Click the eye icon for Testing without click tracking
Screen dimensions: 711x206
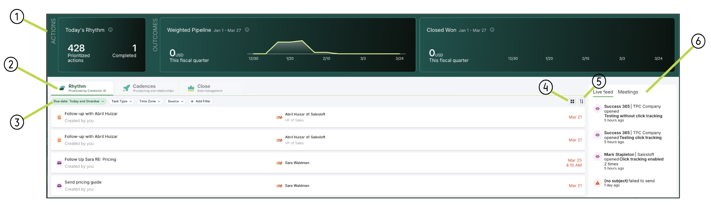pyautogui.click(x=597, y=109)
